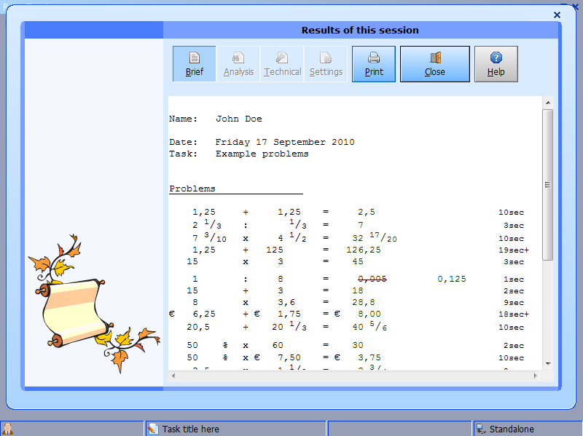Screen dimensions: 583x436
Task: Click the X in the dialog corner
Action: coord(557,15)
